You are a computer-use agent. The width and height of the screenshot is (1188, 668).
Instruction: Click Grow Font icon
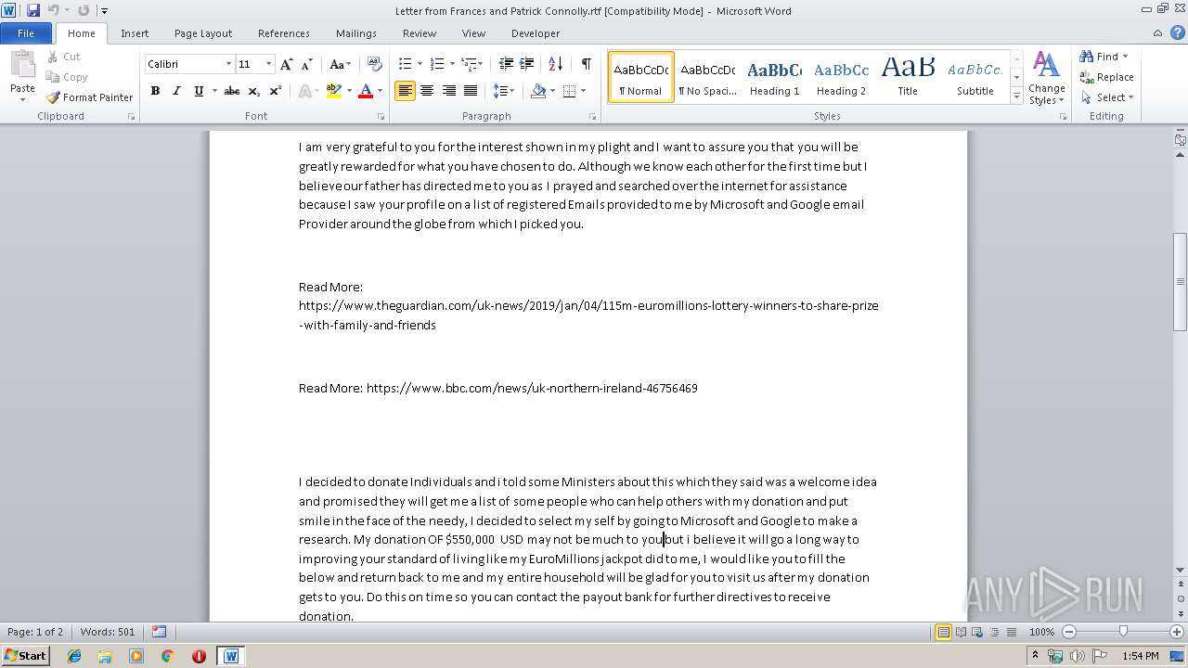coord(287,64)
